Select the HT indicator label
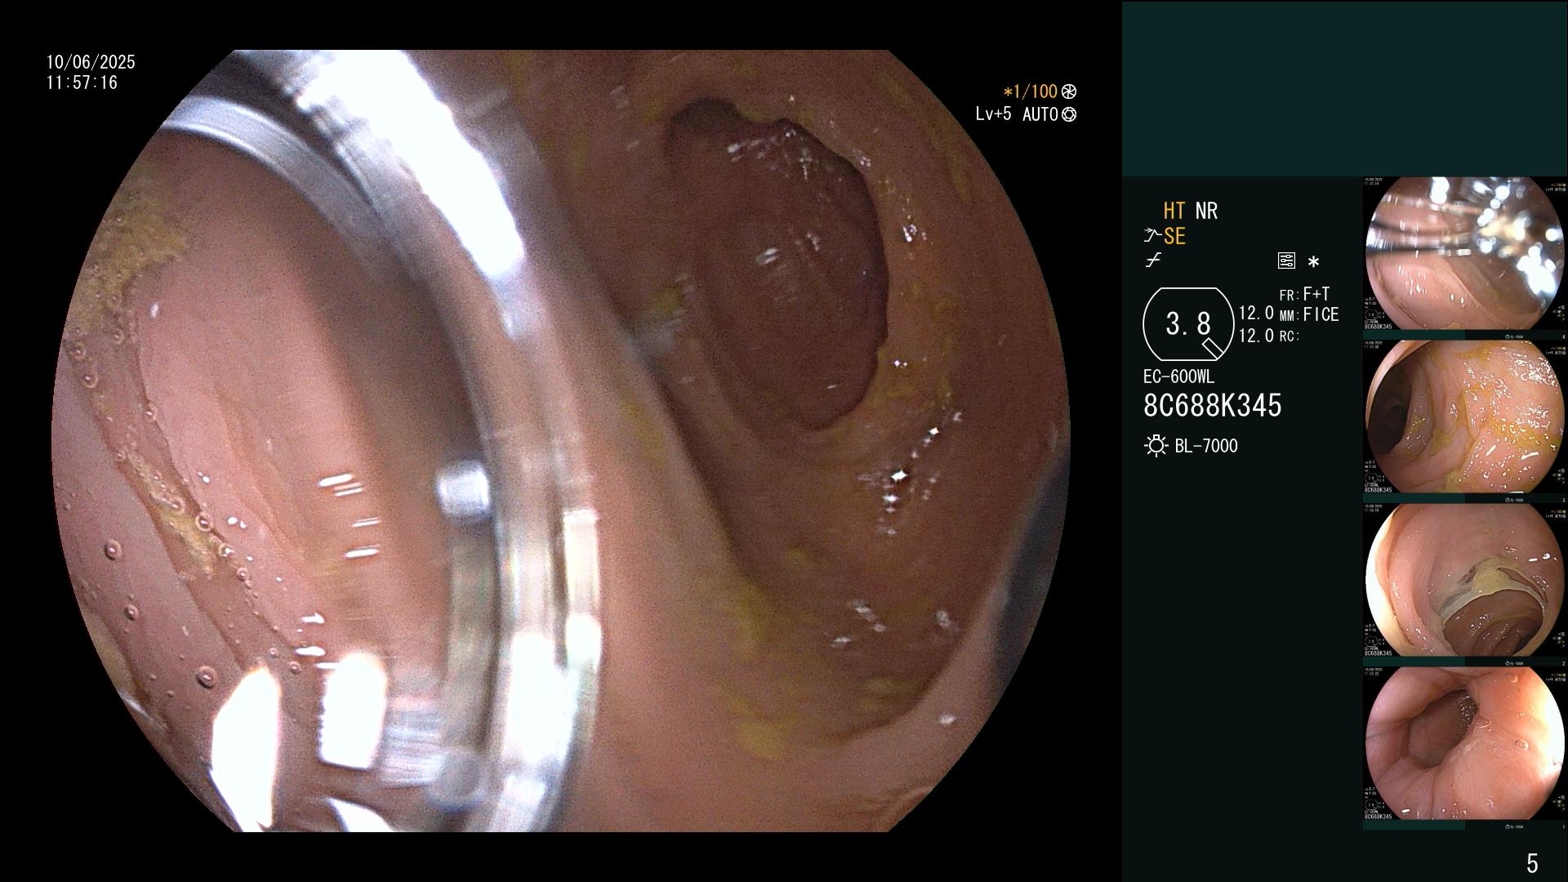 point(1174,212)
